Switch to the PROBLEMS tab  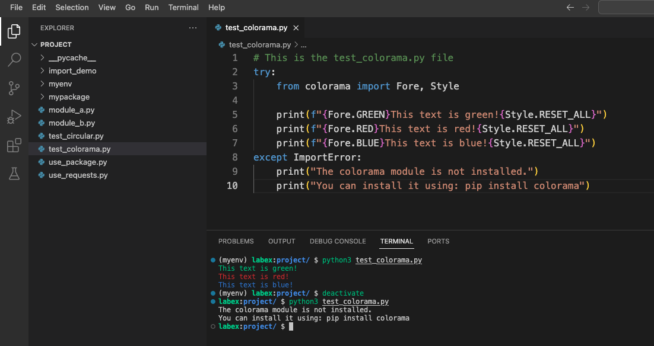pyautogui.click(x=236, y=241)
